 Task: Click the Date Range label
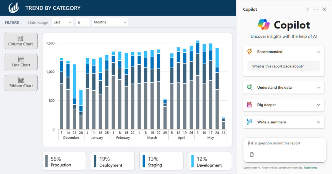click(x=38, y=22)
